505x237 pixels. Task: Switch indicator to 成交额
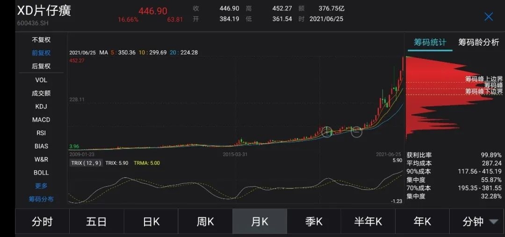41,93
